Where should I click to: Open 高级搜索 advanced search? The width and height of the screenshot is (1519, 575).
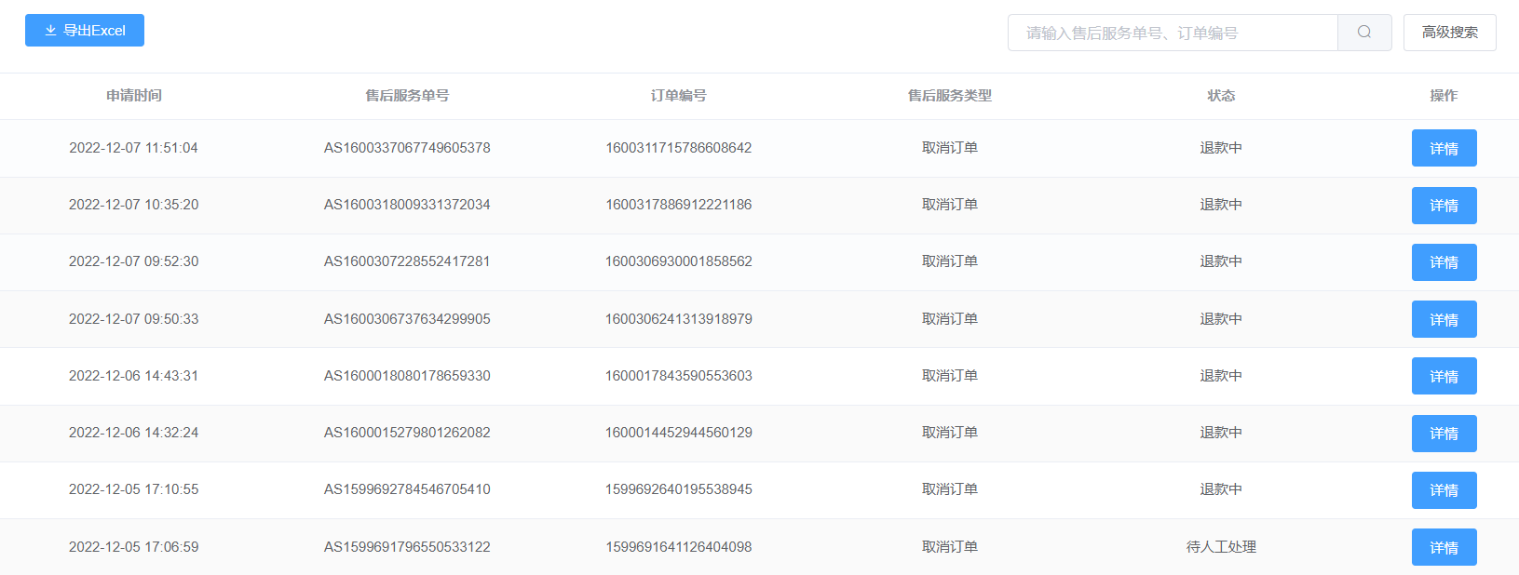[1449, 33]
